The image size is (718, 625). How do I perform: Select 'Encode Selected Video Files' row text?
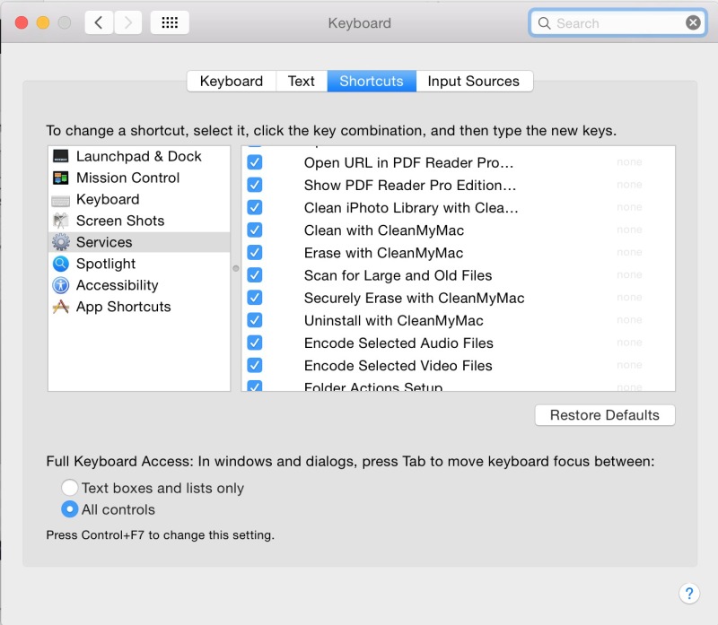pyautogui.click(x=398, y=366)
